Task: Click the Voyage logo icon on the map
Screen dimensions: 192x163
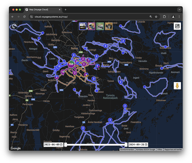Action: point(14,26)
